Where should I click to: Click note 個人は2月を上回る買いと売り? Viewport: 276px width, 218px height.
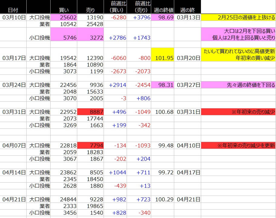(244, 38)
